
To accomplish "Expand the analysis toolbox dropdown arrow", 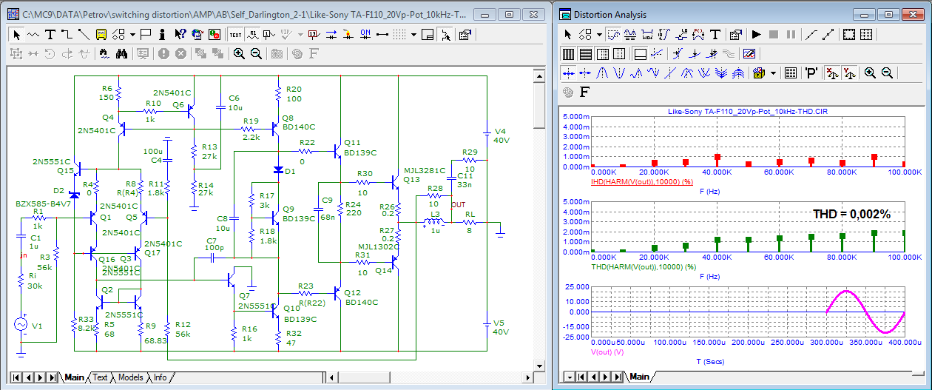I will point(773,73).
